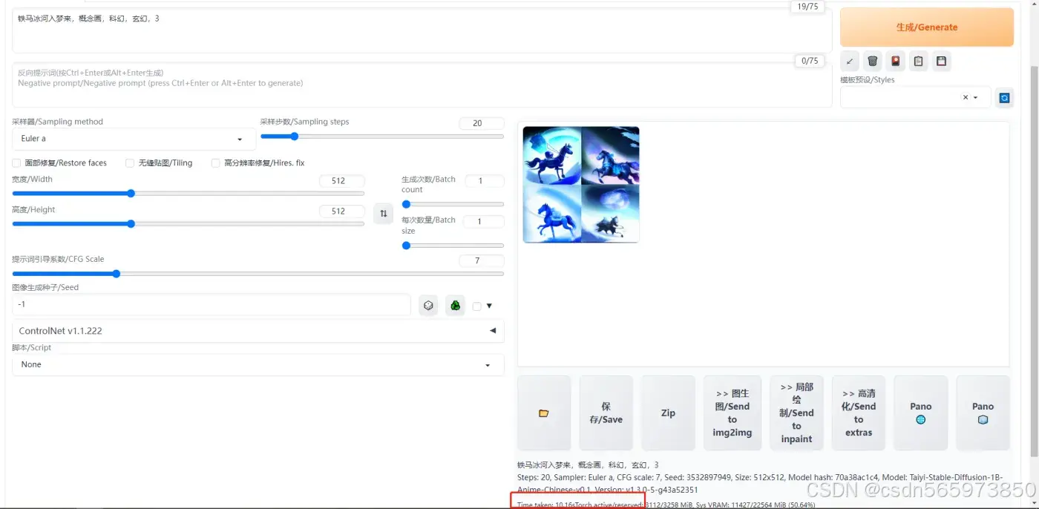
Task: Click the floppy disk save style icon
Action: coord(942,61)
